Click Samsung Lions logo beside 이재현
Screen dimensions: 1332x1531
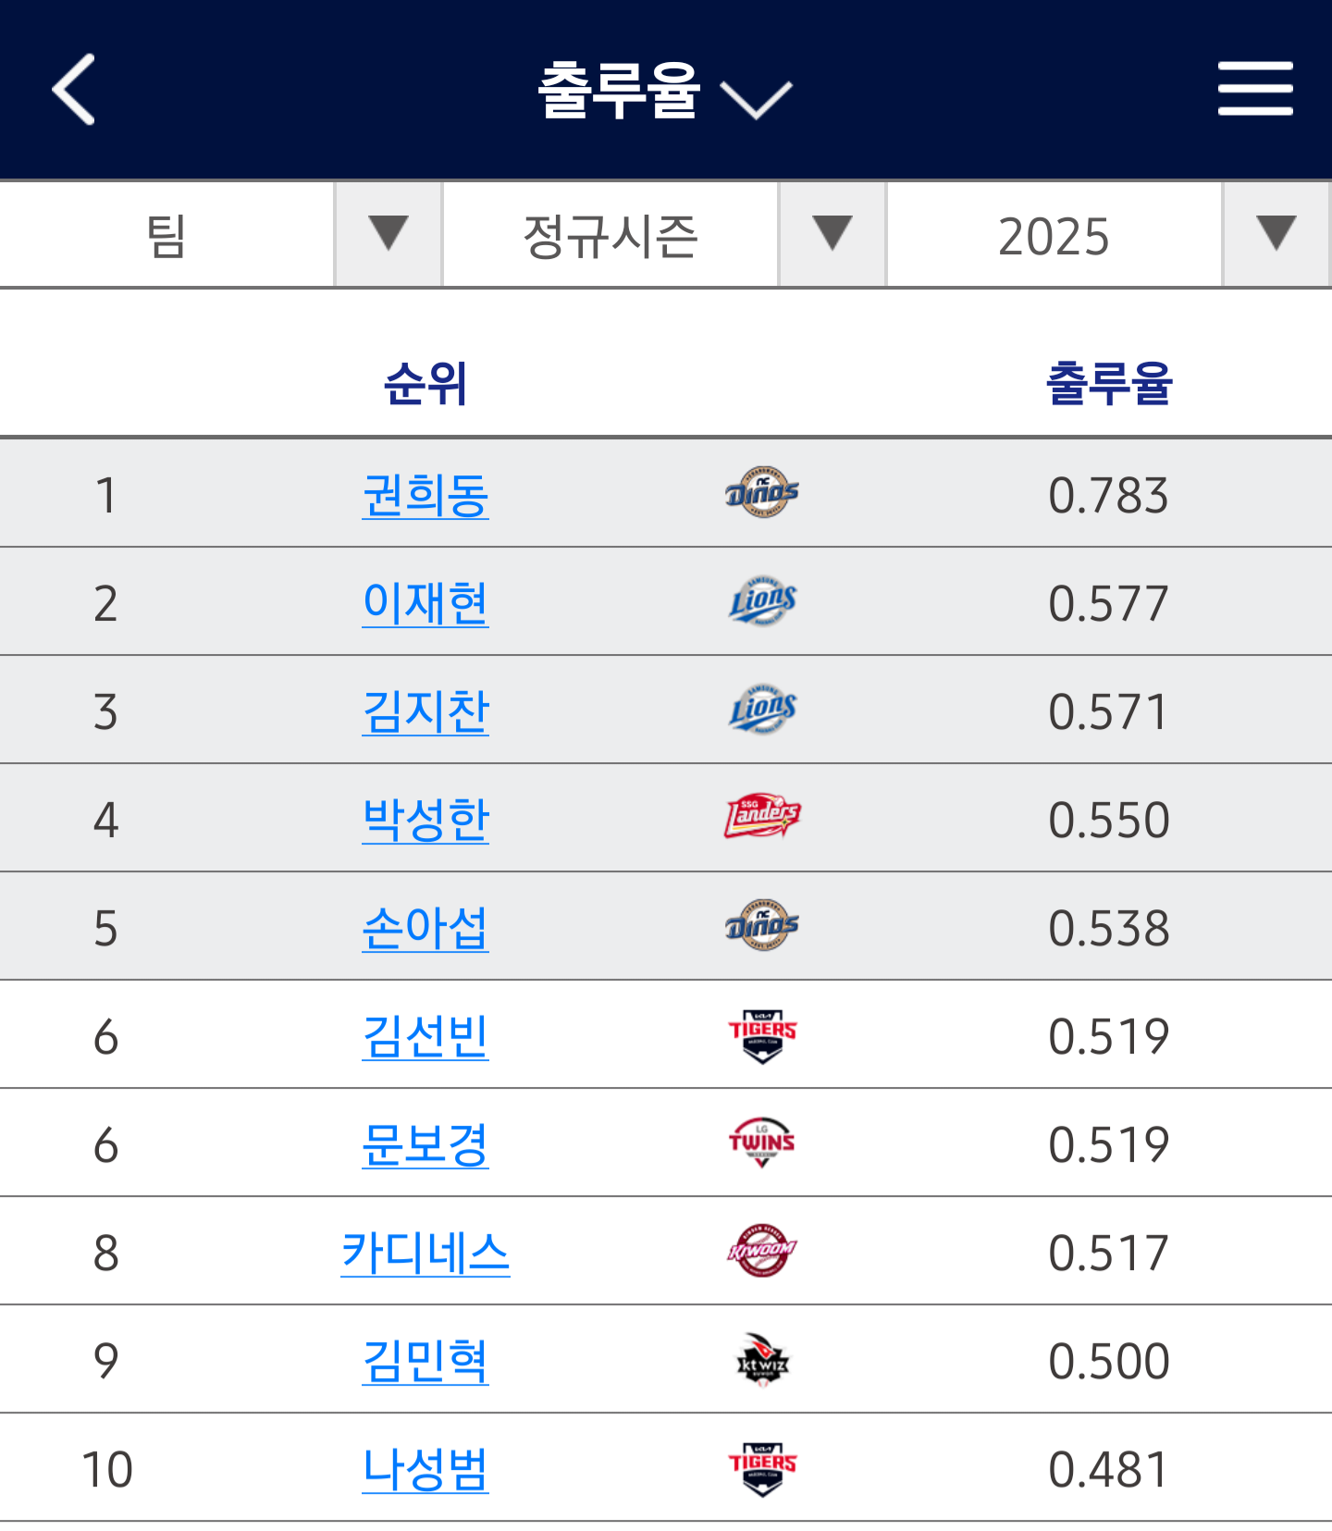click(x=761, y=601)
